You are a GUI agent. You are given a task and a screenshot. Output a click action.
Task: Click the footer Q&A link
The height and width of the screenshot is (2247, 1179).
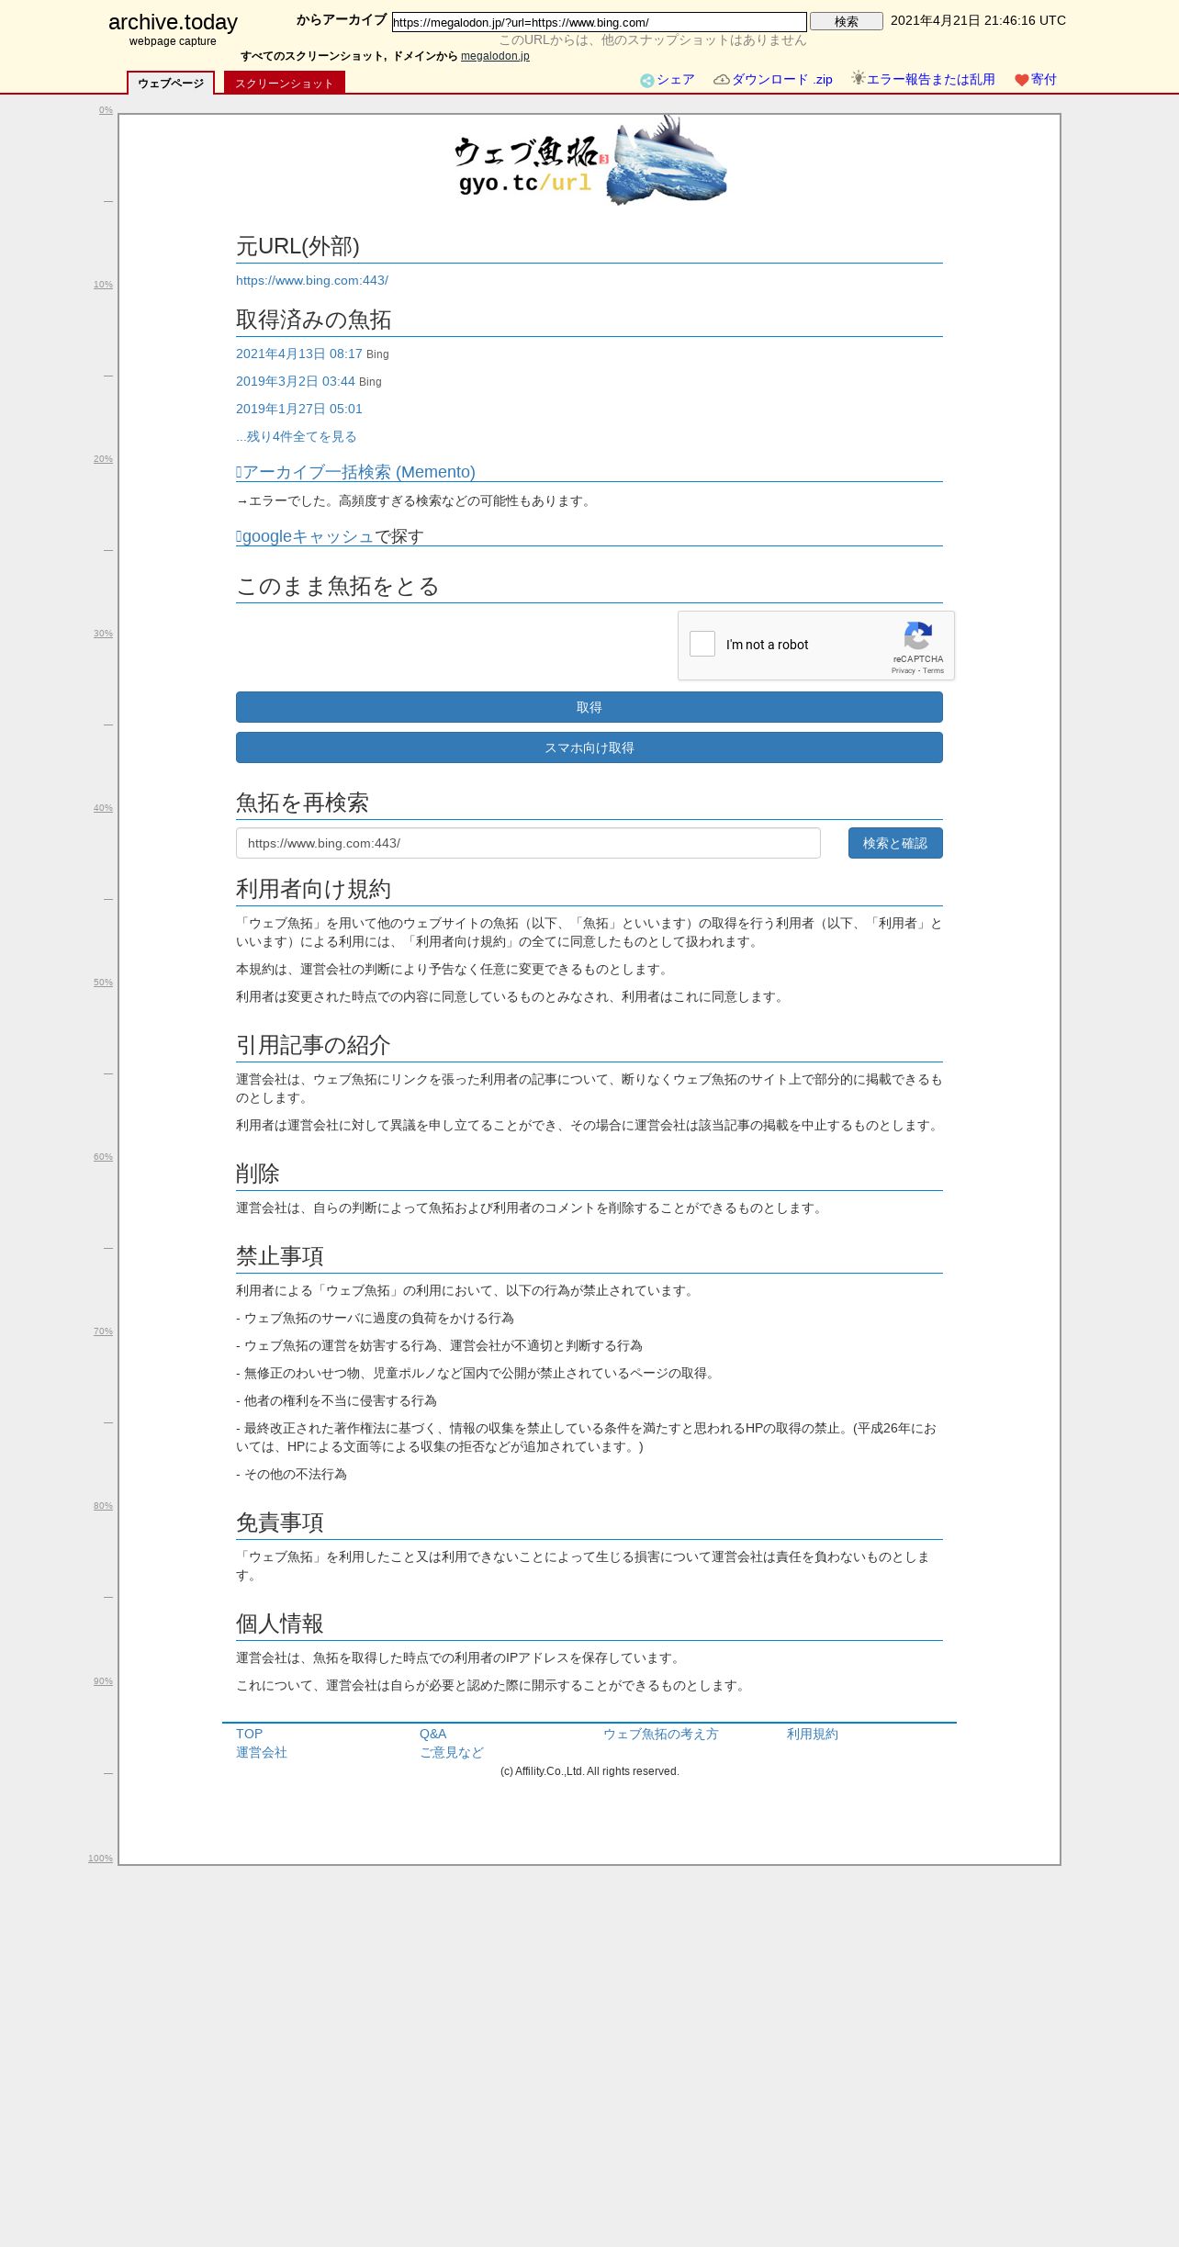point(433,1734)
